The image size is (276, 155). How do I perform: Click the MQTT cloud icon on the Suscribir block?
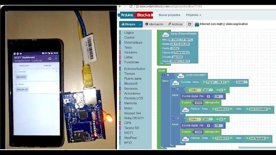pyautogui.click(x=175, y=82)
